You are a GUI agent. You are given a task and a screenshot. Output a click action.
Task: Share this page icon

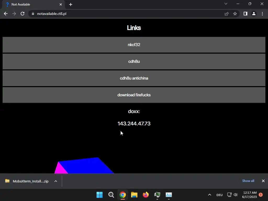pyautogui.click(x=227, y=14)
